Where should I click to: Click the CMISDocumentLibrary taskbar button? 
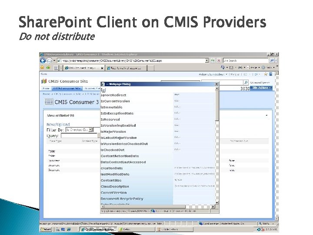(98, 229)
